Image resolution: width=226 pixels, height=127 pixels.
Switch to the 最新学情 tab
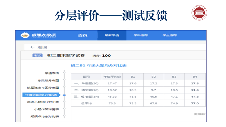tap(112, 35)
